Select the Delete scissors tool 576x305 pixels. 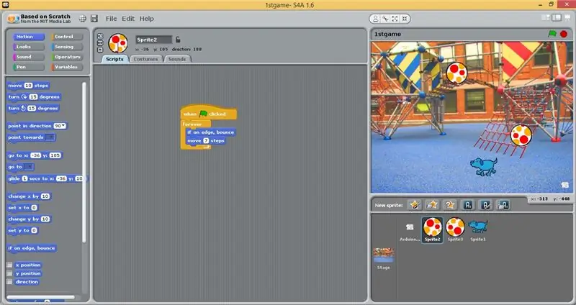point(385,19)
